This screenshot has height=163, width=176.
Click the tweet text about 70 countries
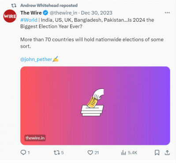click(x=92, y=43)
